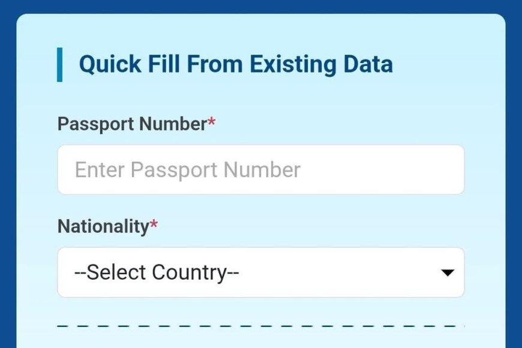Select the "--Select Country--" placeholder text
Viewport: 522px width, 348px height.
[x=157, y=273]
